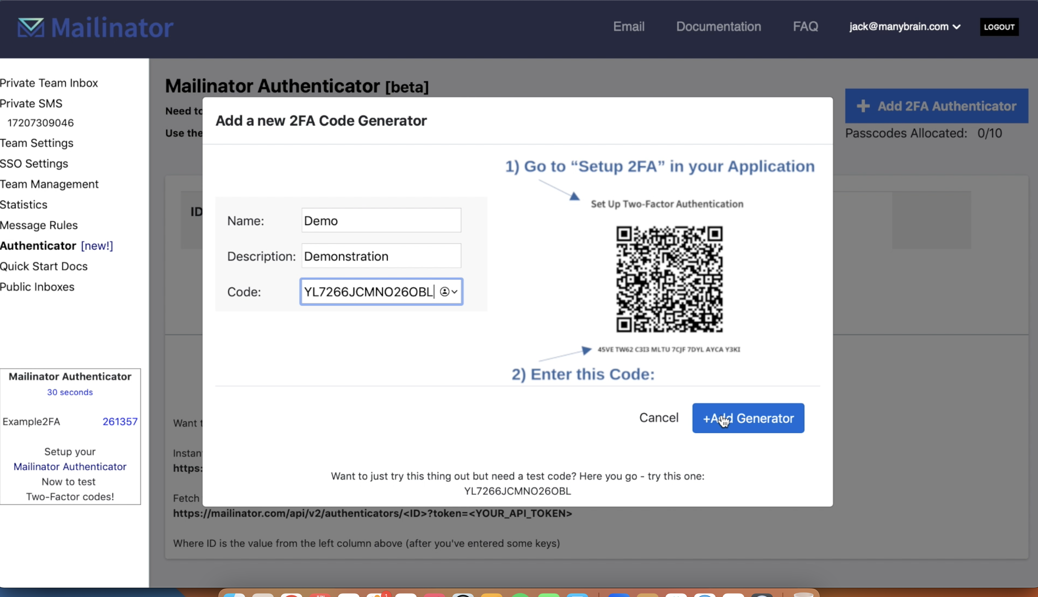Click the Passcodes Allocated 0/10 text
The width and height of the screenshot is (1038, 597).
coord(924,133)
